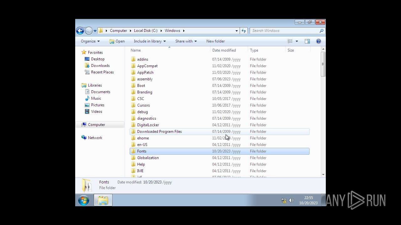Select the Globalization folder icon
This screenshot has height=225, width=401.
[x=133, y=158]
